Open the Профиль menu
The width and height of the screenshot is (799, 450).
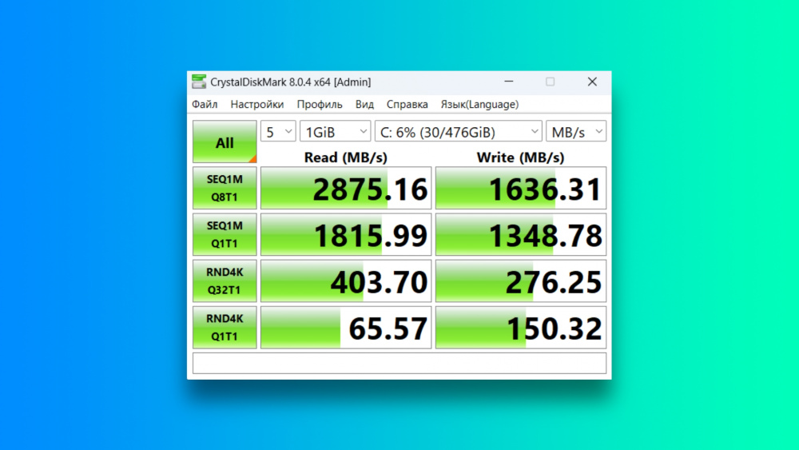320,105
